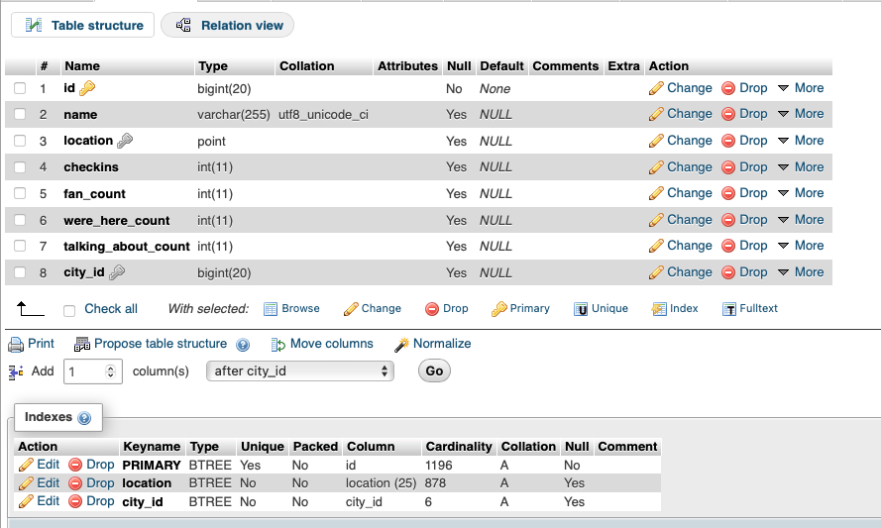Viewport: 881px width, 528px height.
Task: Click the Name column header
Action: pyautogui.click(x=82, y=66)
